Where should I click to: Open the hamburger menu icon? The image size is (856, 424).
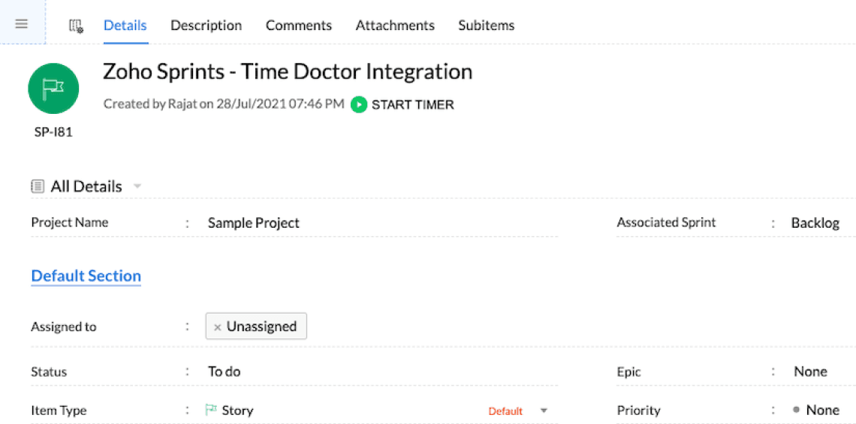(x=22, y=24)
